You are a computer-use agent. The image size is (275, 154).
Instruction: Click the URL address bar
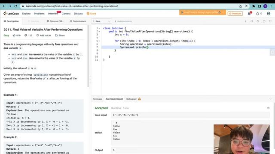[x=130, y=6]
